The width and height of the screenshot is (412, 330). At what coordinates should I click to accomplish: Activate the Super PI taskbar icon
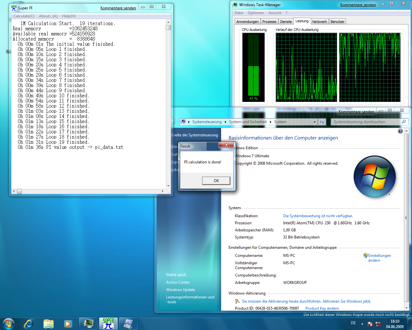coord(108,324)
